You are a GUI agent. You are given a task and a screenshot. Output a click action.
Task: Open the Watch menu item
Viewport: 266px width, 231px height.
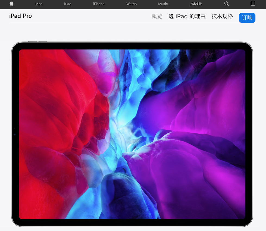click(x=132, y=4)
